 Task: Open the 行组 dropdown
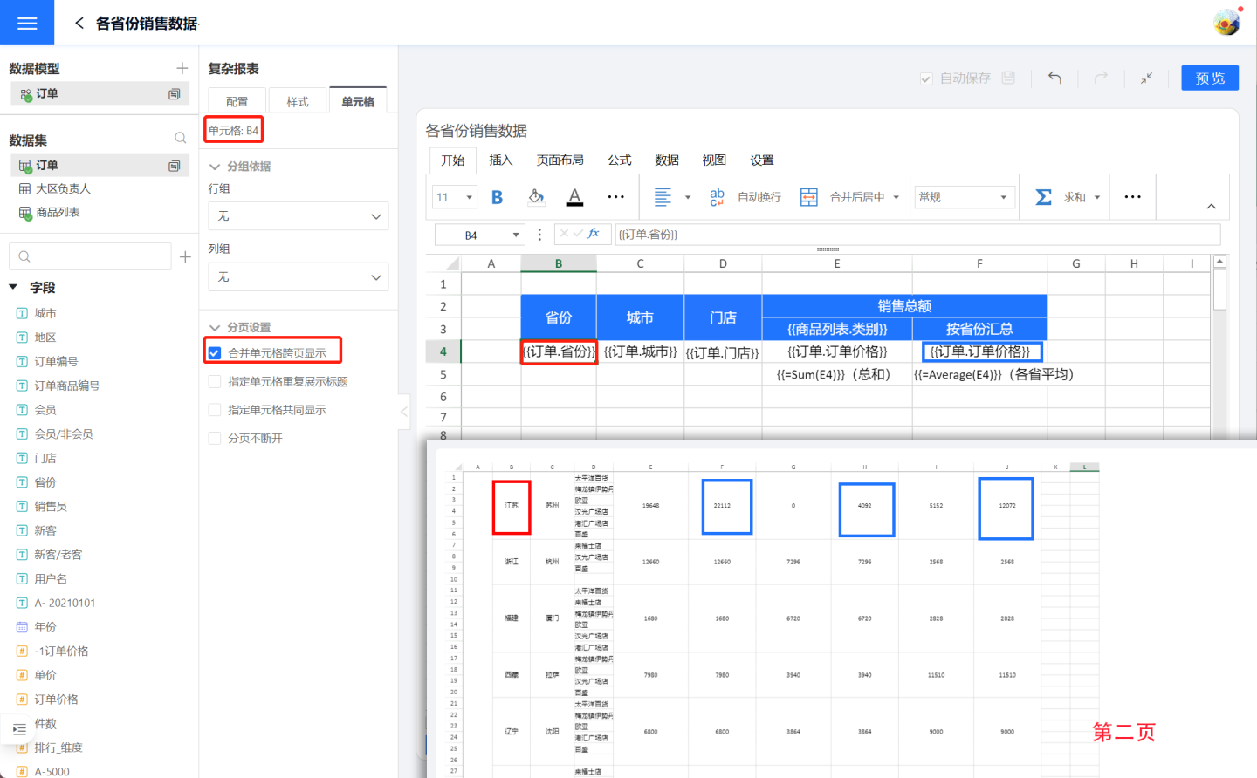tap(298, 216)
